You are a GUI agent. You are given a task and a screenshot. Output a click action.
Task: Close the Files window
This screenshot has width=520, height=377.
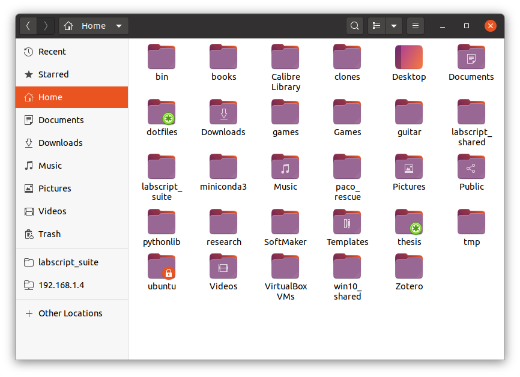tap(490, 26)
